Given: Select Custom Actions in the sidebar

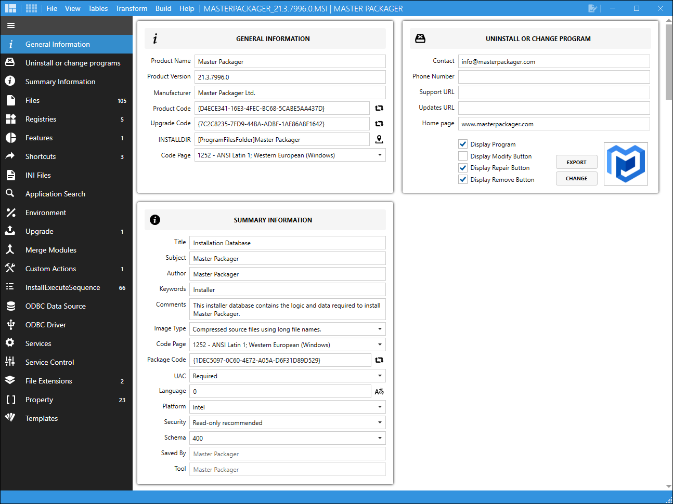Looking at the screenshot, I should pyautogui.click(x=50, y=269).
